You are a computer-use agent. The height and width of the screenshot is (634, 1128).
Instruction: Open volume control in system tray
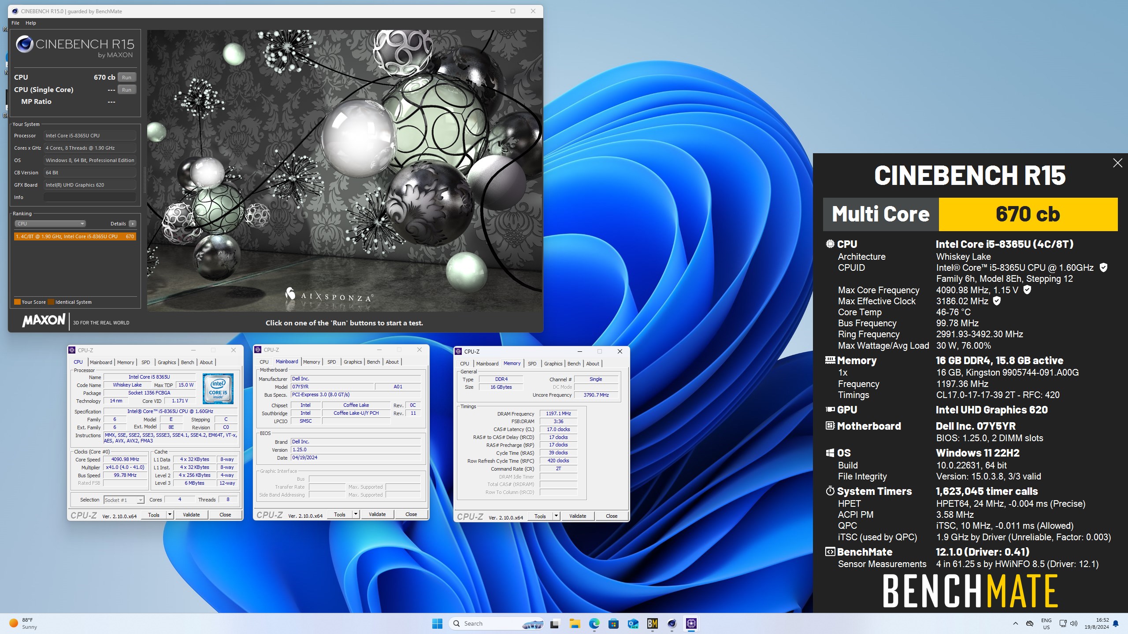[x=1074, y=623]
